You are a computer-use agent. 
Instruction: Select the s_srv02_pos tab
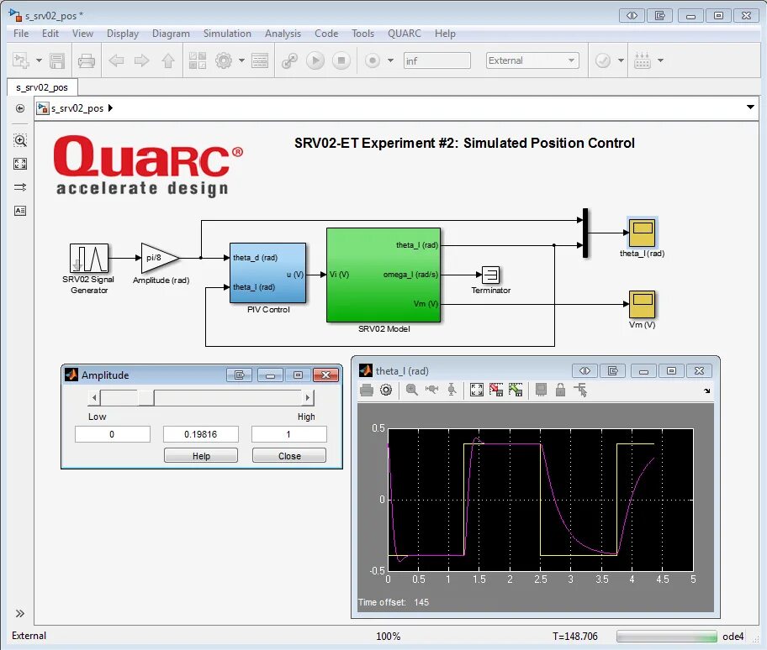click(x=42, y=87)
